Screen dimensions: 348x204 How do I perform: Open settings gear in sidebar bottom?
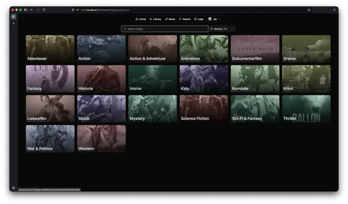pyautogui.click(x=14, y=188)
